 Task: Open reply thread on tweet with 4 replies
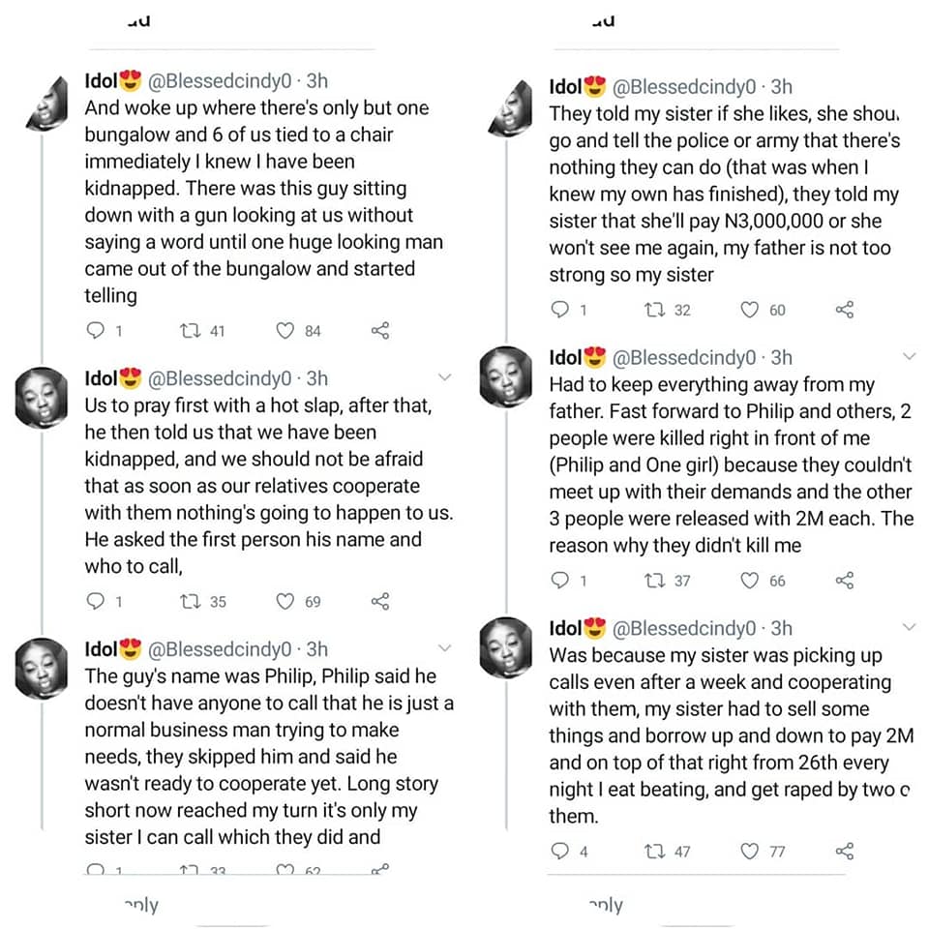tap(560, 852)
